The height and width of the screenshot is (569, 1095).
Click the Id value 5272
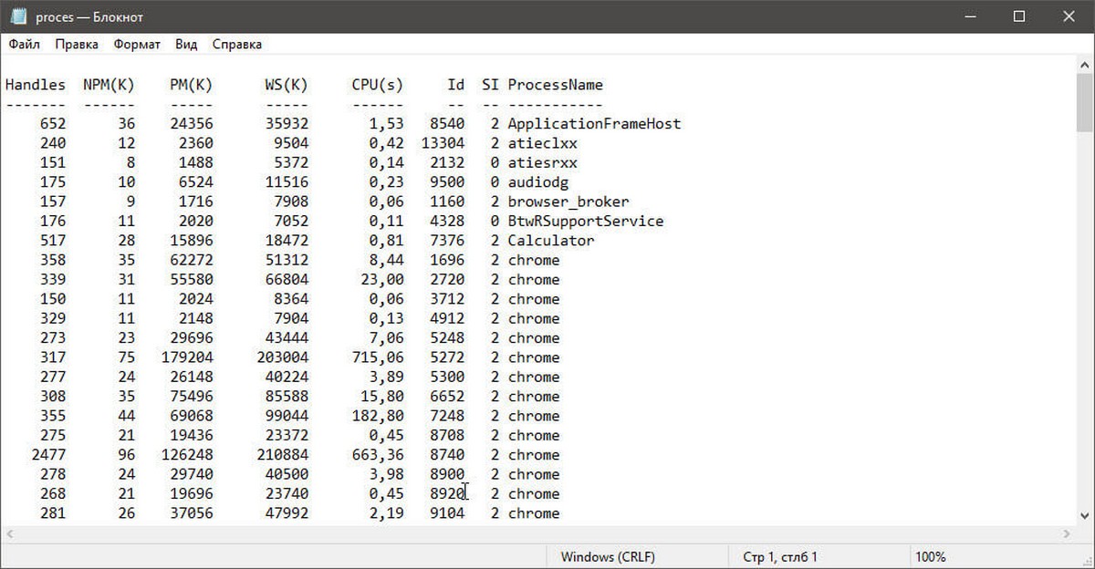pos(447,357)
